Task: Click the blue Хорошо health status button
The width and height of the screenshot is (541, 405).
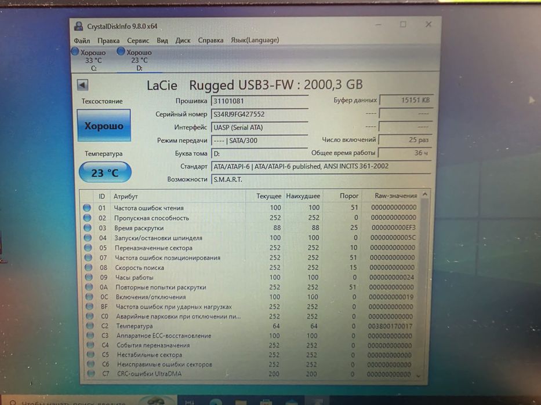Action: pyautogui.click(x=104, y=126)
